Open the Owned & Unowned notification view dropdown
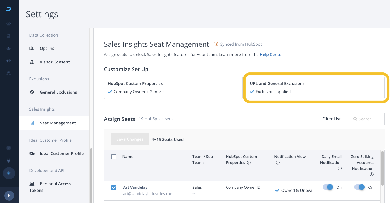This screenshot has height=203, width=390. tap(293, 190)
